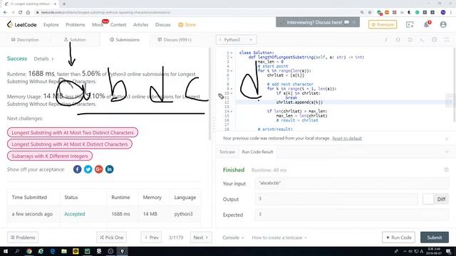Open the Windows Start menu
The image size is (456, 256).
6,251
